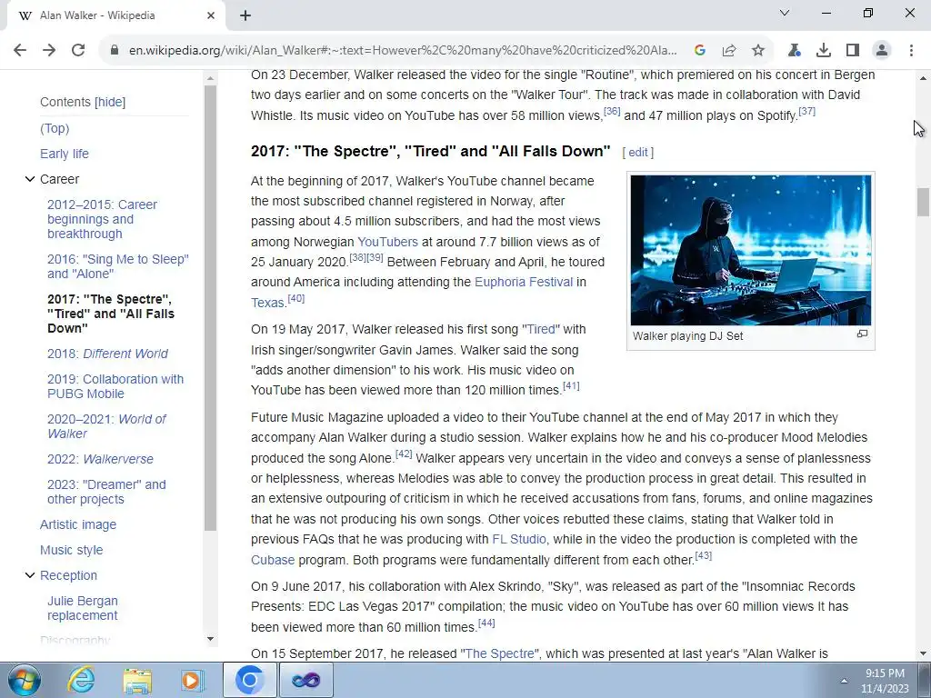
Task: Hide the Contents sidebar
Action: coord(110,102)
